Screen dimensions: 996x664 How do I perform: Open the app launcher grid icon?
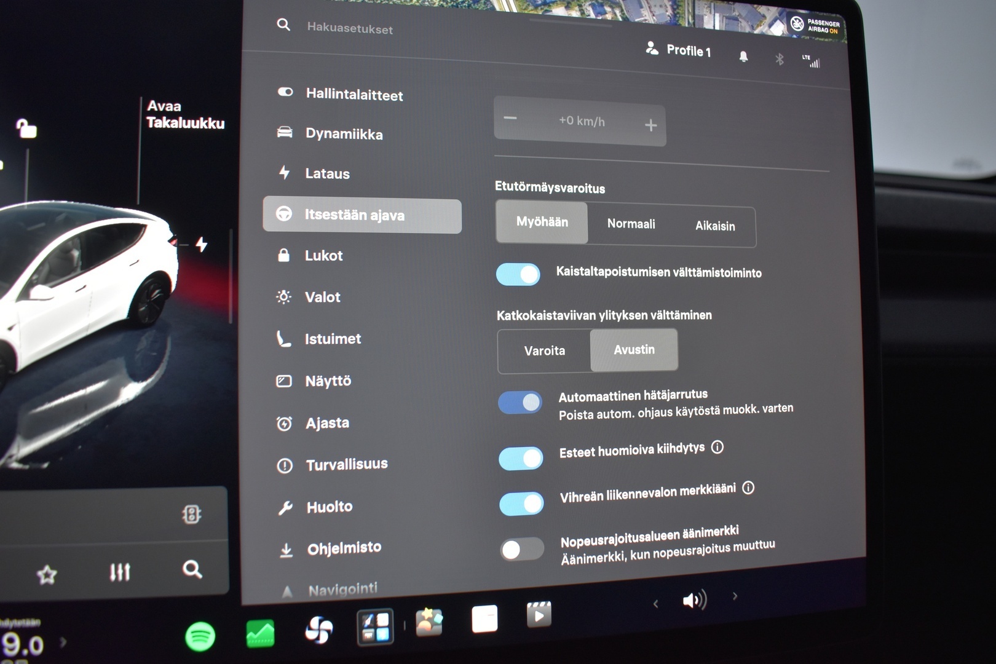coord(375,626)
